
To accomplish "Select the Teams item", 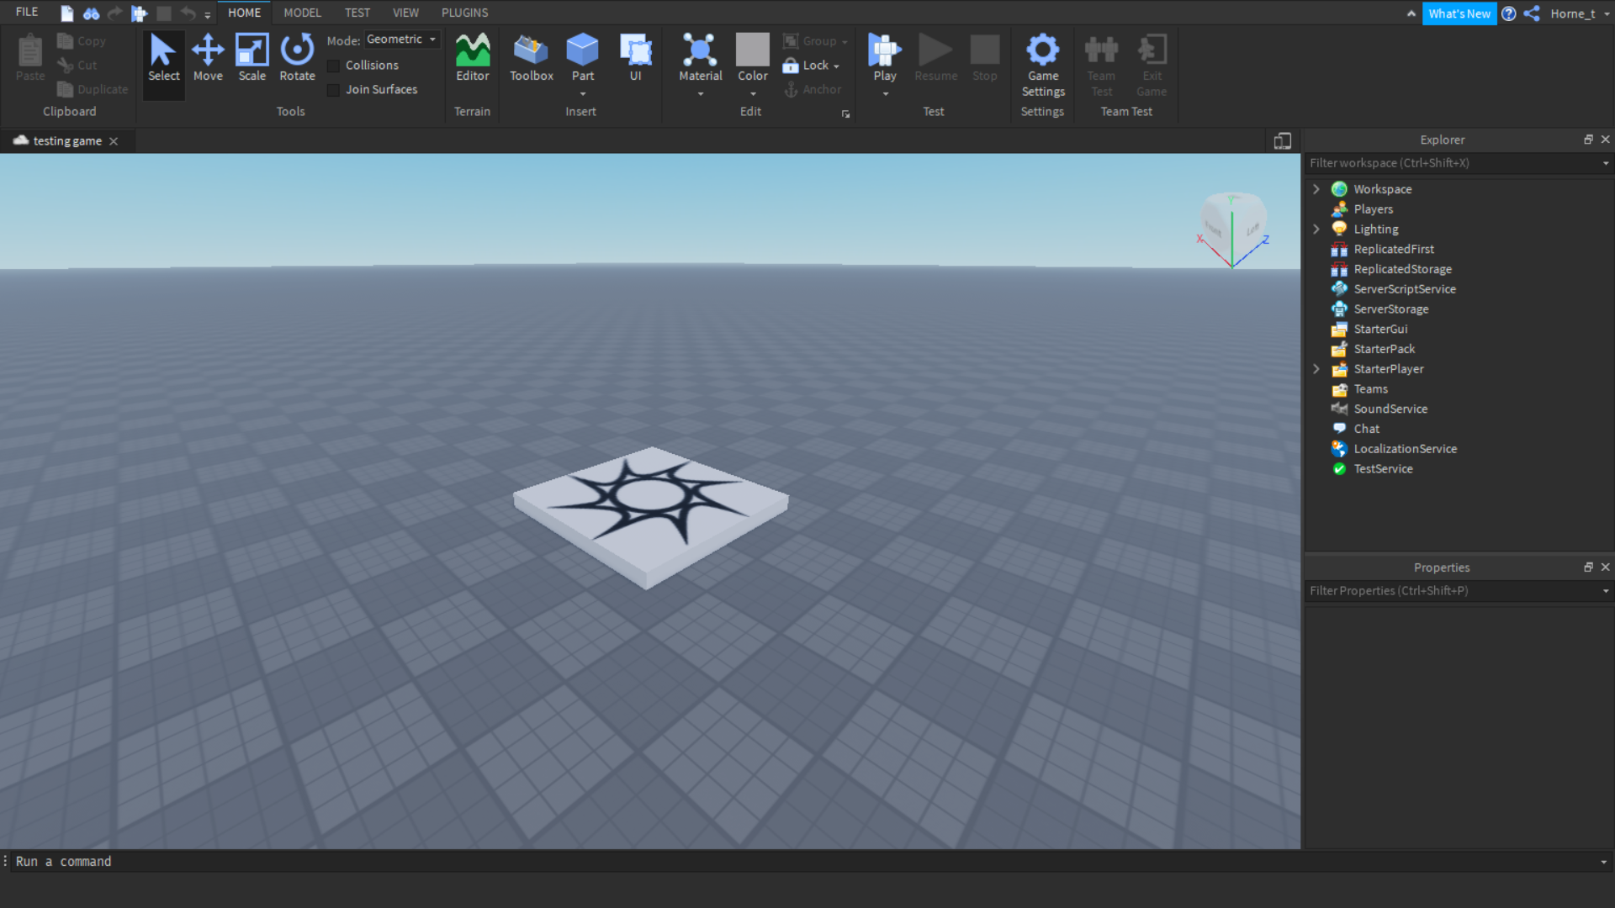I will click(1370, 389).
